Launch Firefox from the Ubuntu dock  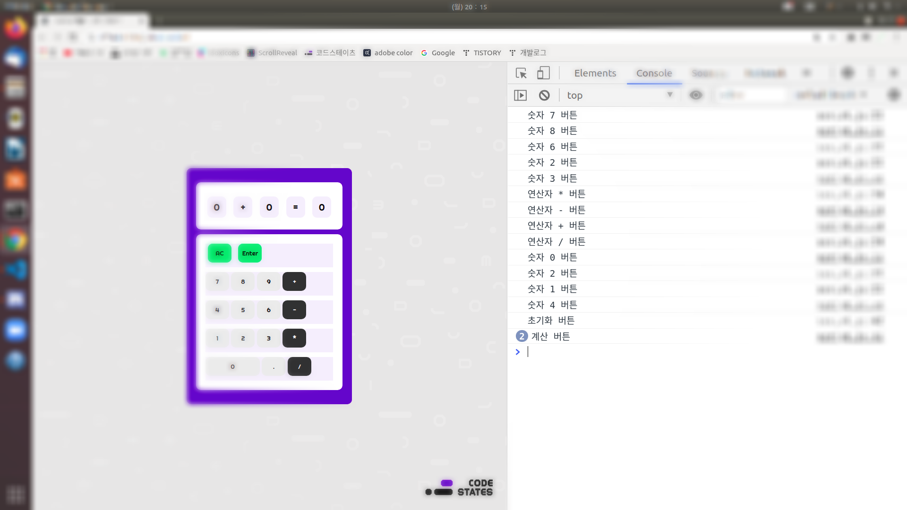(15, 27)
